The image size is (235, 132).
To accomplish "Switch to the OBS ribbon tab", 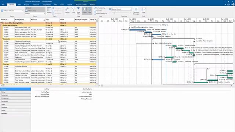I will (x=55, y=5).
